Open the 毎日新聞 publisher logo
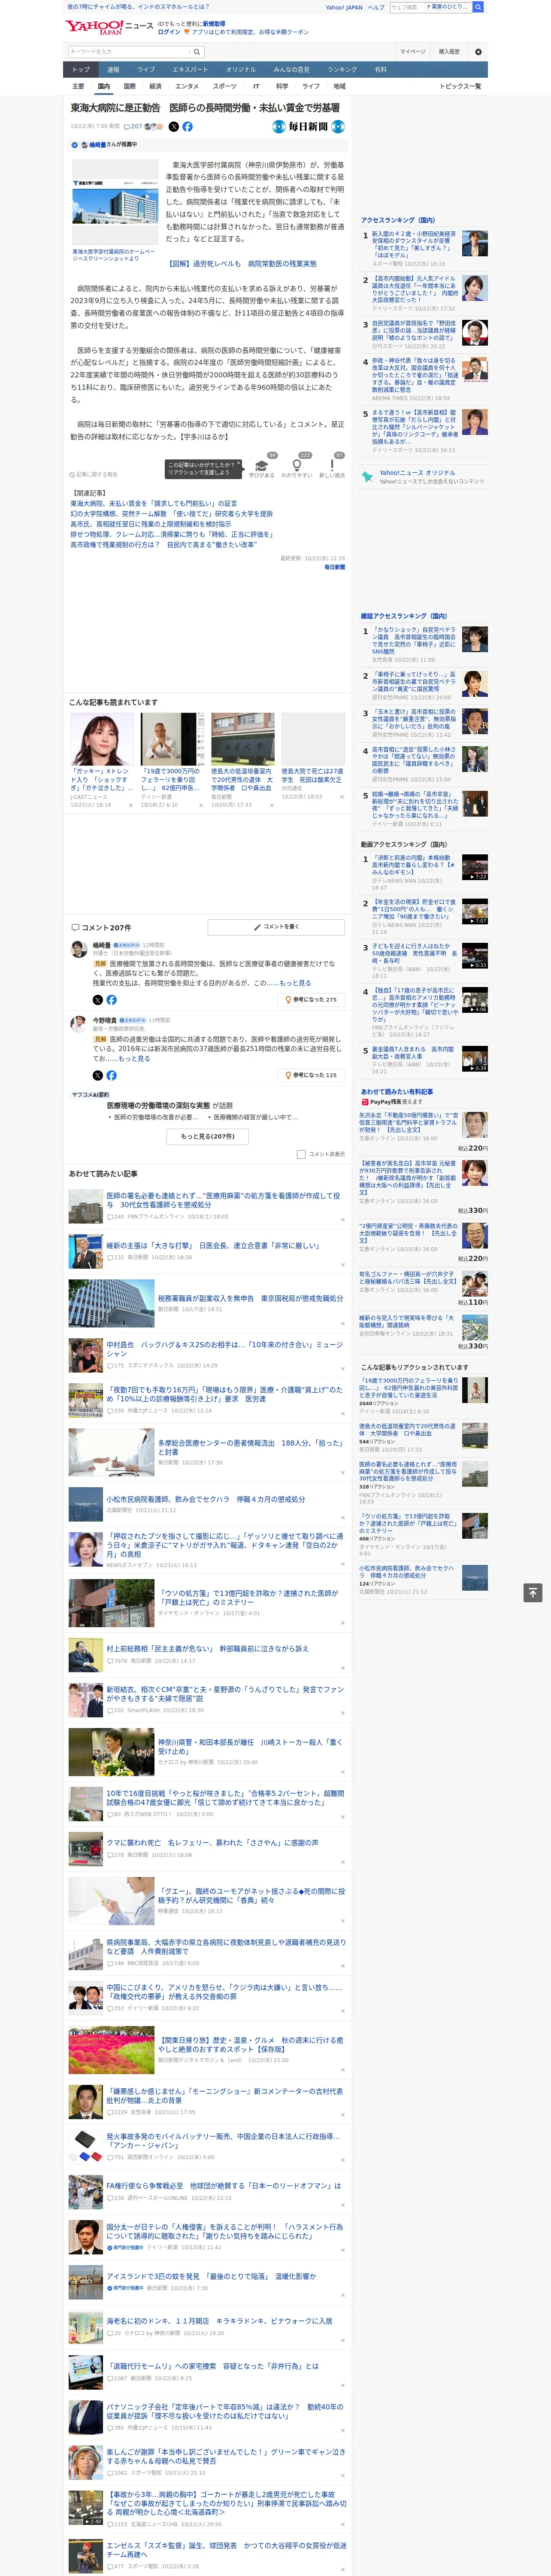 tap(308, 127)
